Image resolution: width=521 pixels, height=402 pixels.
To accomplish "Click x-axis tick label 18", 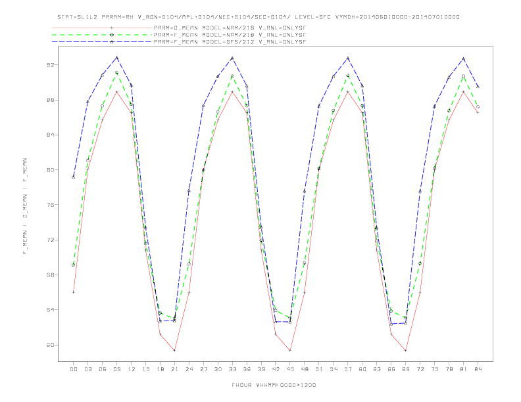I will (160, 369).
